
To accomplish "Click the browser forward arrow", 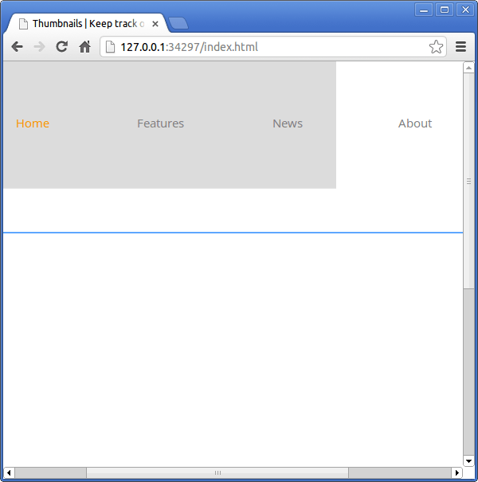I will pos(39,47).
